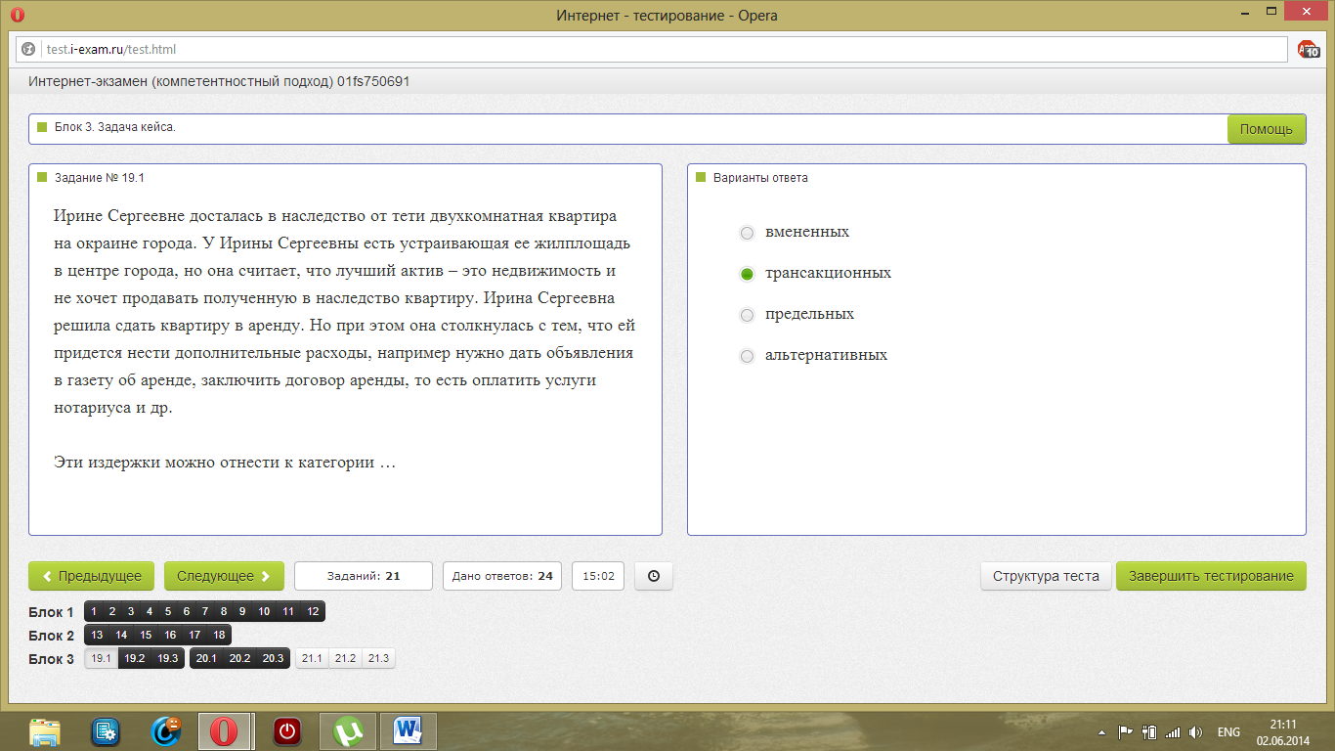
Task: Click the Блок 1 label
Action: coord(52,612)
